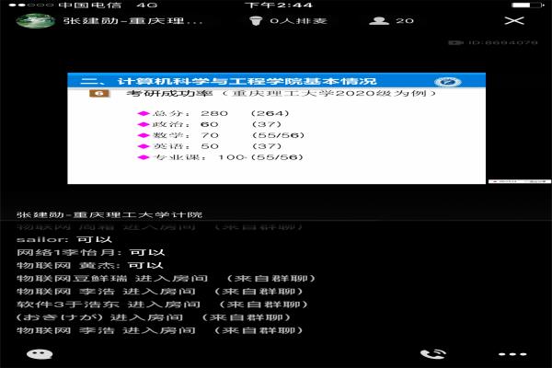Tap the message '物联网 黄杰: 可以'
Viewport: 552px width, 368px height.
pyautogui.click(x=90, y=265)
